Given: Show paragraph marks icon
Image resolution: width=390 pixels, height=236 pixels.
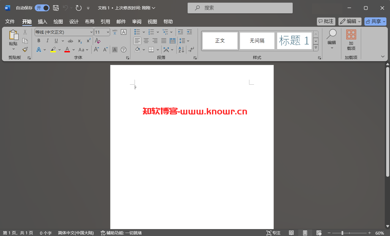Looking at the screenshot, I should 191,50.
